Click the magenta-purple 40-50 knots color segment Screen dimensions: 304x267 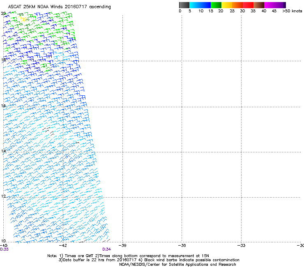(x=275, y=5)
